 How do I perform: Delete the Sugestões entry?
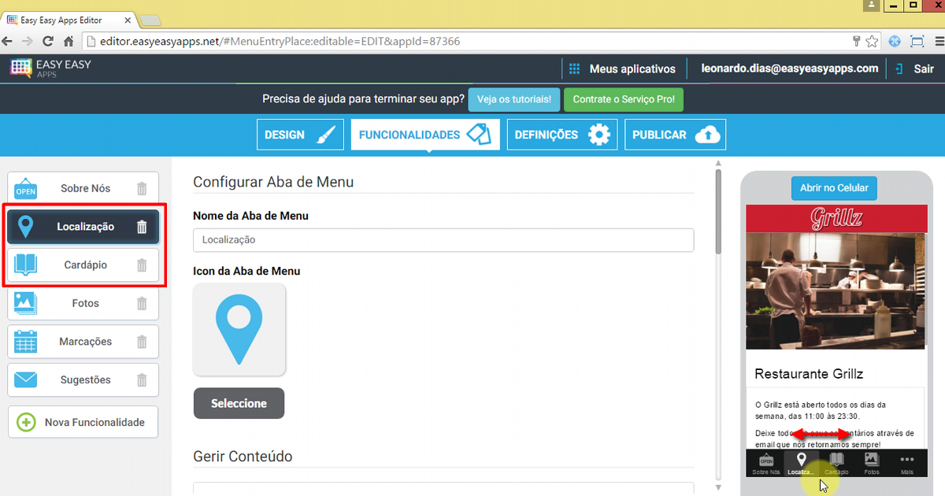(x=142, y=380)
